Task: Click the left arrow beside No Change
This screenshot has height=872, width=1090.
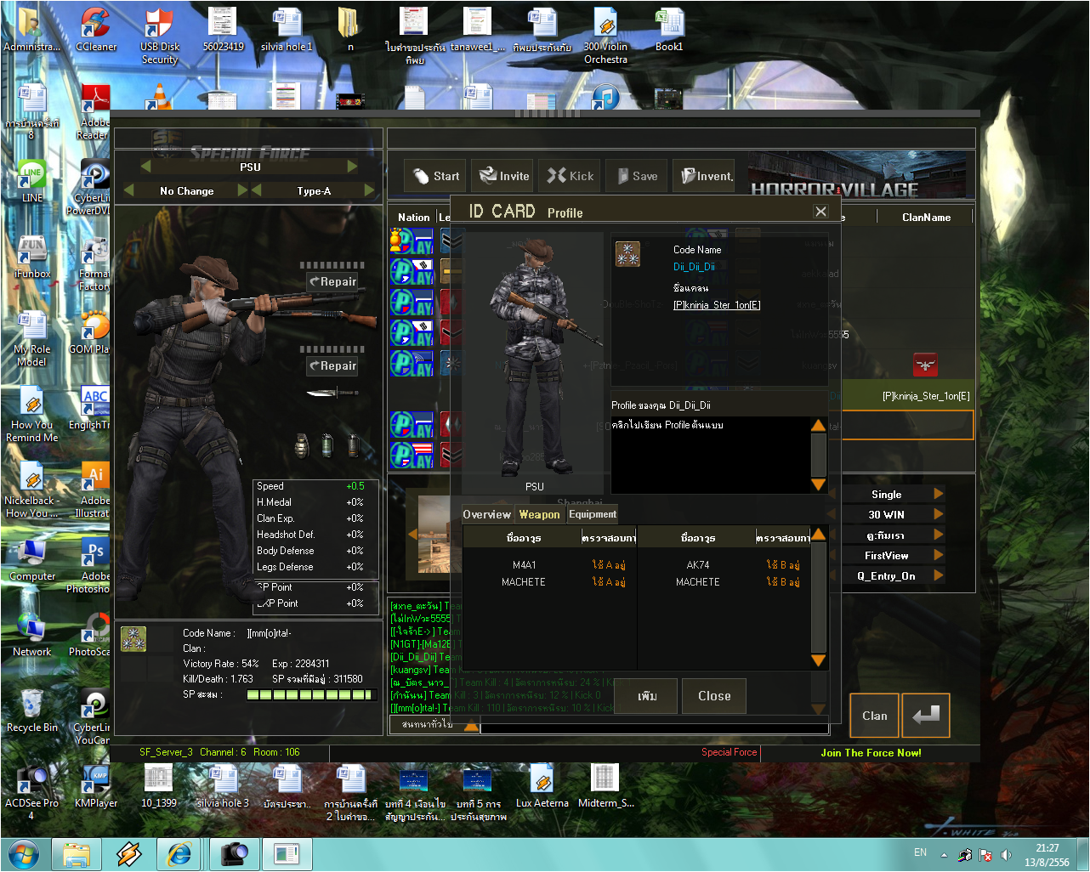Action: coord(129,190)
